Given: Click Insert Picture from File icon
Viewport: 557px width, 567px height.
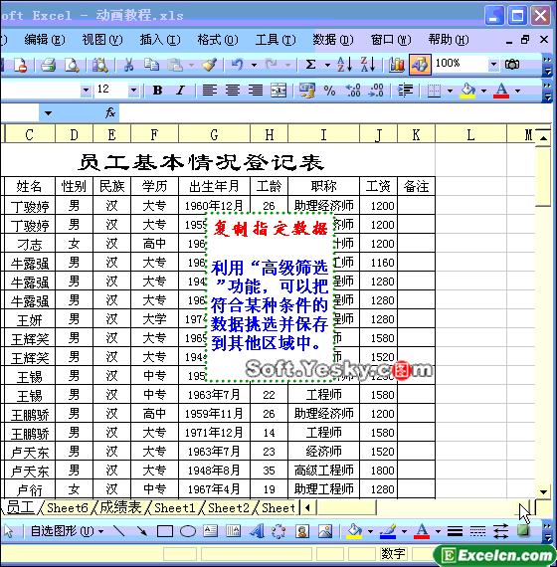Looking at the screenshot, I should (325, 531).
